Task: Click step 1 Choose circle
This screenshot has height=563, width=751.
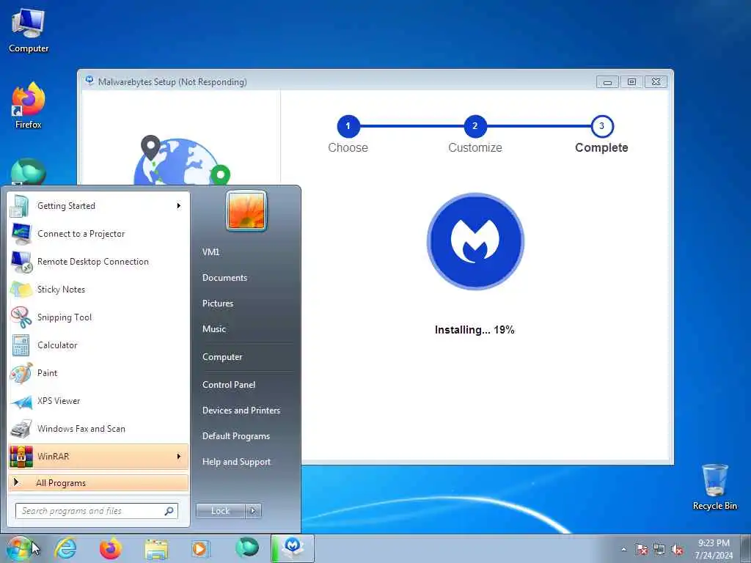Action: [348, 126]
